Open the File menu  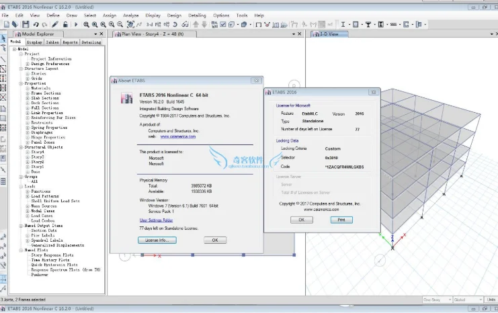5,15
